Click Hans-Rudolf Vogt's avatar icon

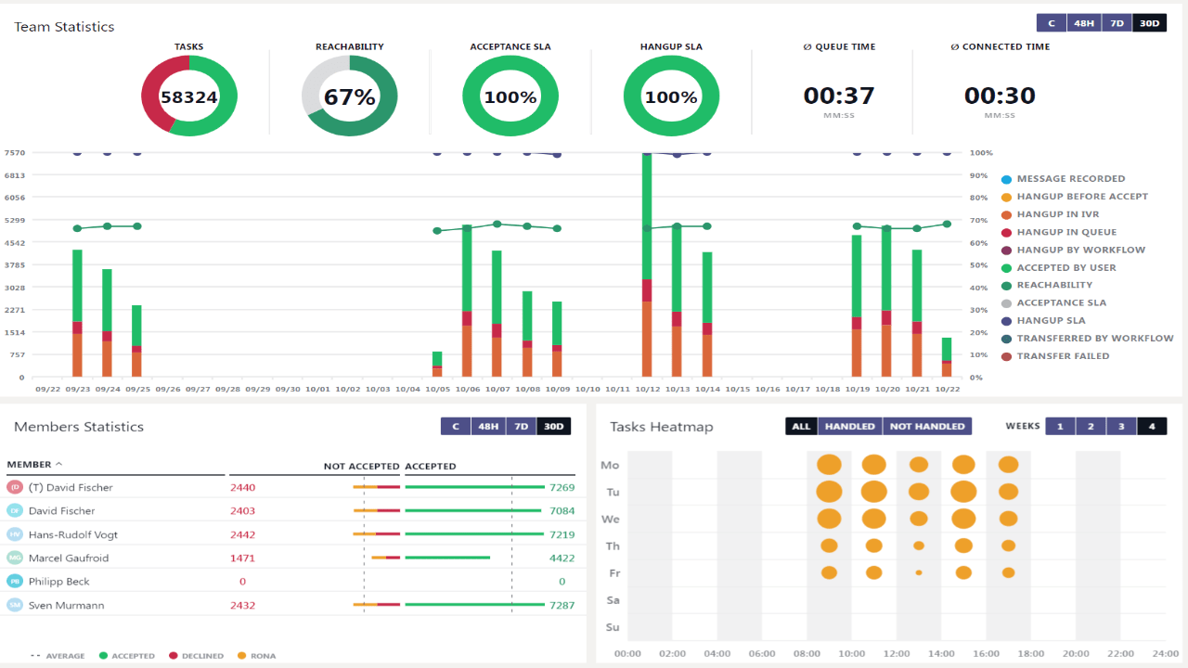coord(15,534)
